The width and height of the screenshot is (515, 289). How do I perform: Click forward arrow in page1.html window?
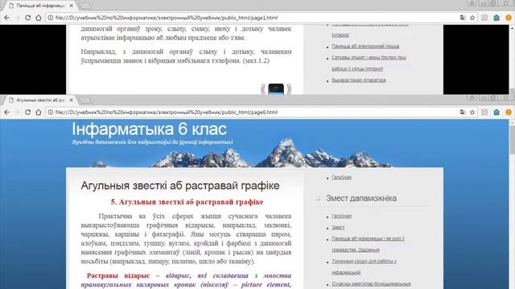18,18
